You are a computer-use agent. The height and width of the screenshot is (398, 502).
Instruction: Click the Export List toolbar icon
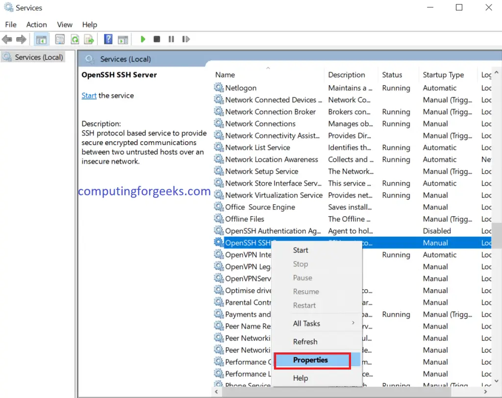89,39
